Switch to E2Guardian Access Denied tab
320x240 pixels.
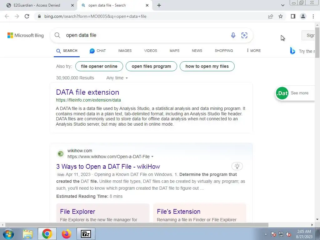[37, 5]
